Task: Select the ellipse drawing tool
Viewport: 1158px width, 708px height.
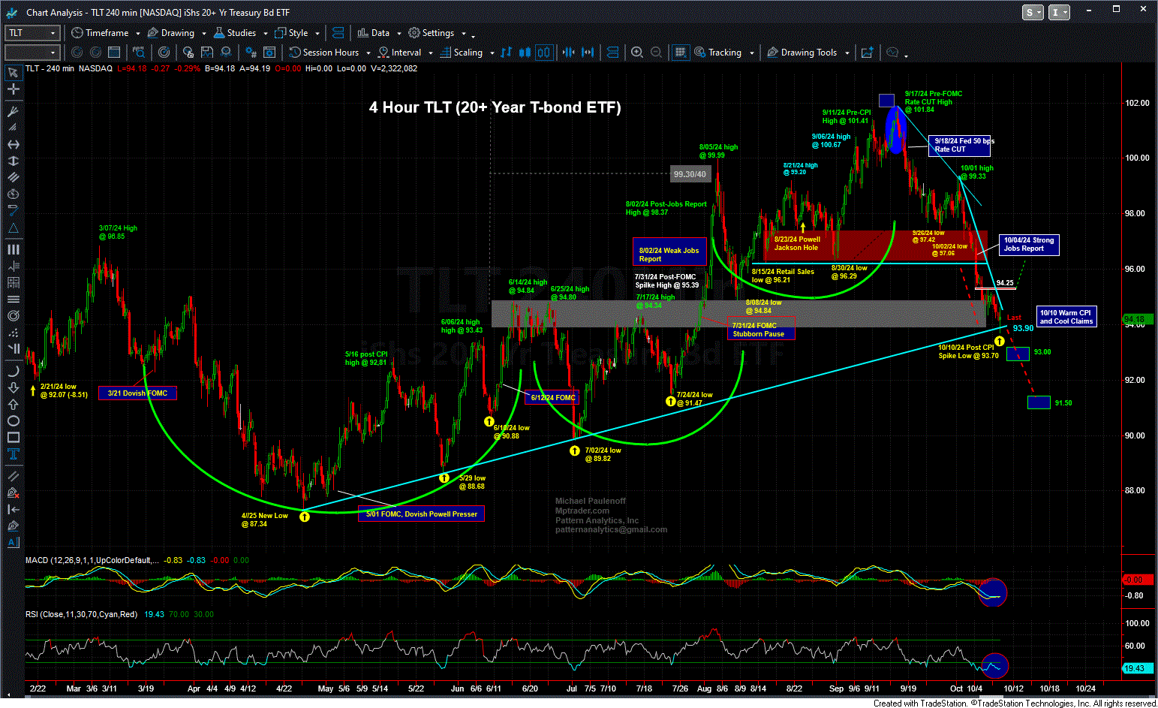Action: (x=13, y=420)
